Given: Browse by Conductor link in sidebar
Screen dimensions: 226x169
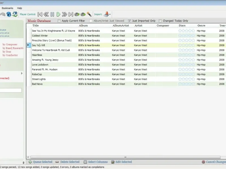Looking at the screenshot, I should tap(10, 55).
